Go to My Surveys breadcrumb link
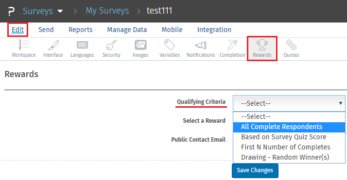The image size is (347, 180). pyautogui.click(x=107, y=11)
